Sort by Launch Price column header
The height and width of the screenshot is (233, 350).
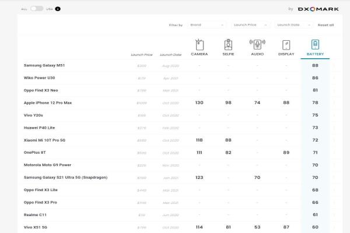[x=142, y=55]
